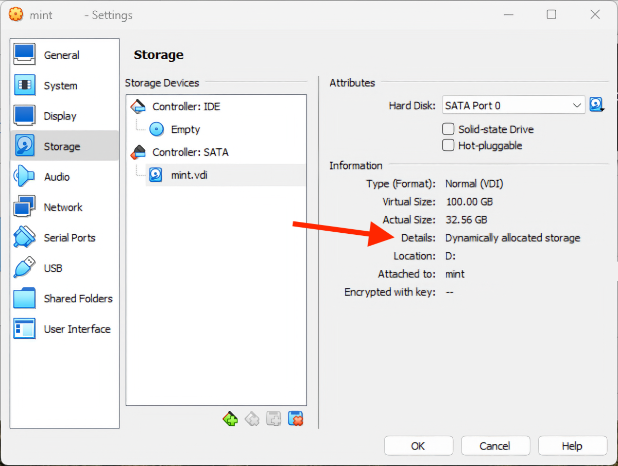Maximize the Settings window
618x466 pixels.
click(552, 14)
